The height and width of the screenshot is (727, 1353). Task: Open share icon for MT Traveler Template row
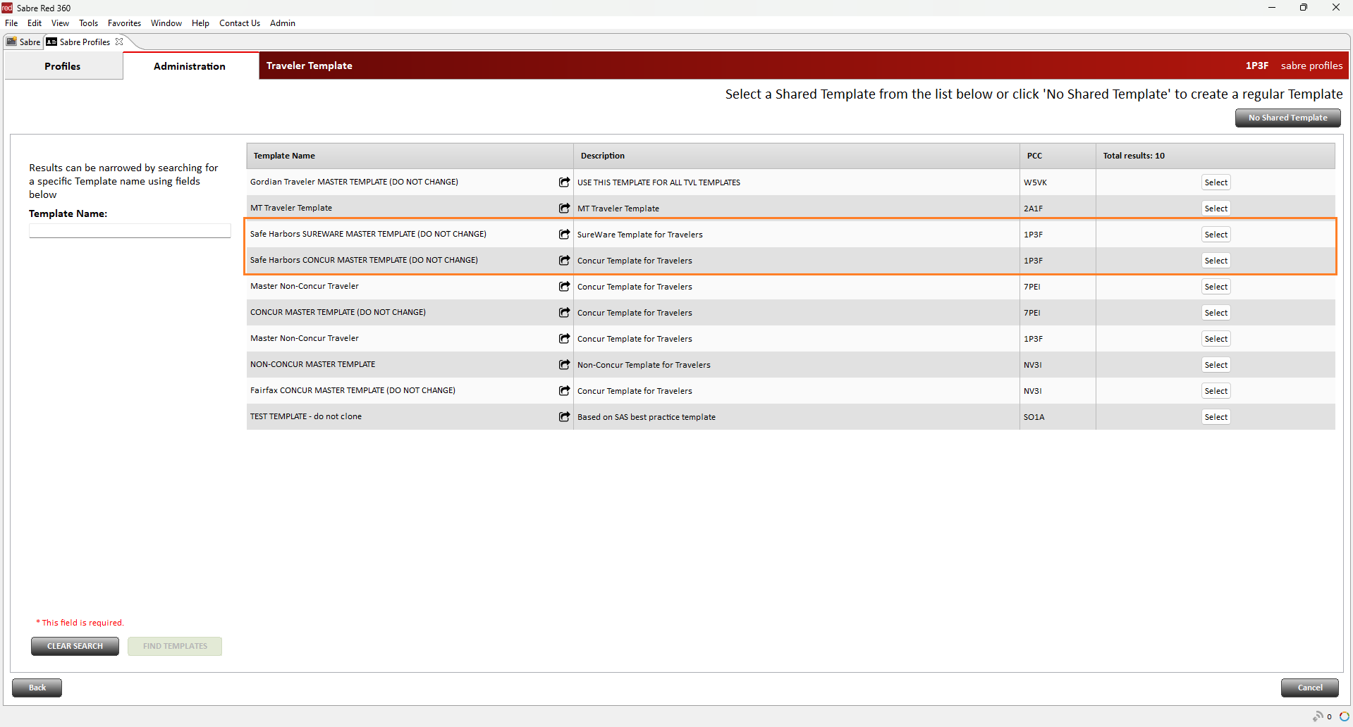pyautogui.click(x=564, y=208)
